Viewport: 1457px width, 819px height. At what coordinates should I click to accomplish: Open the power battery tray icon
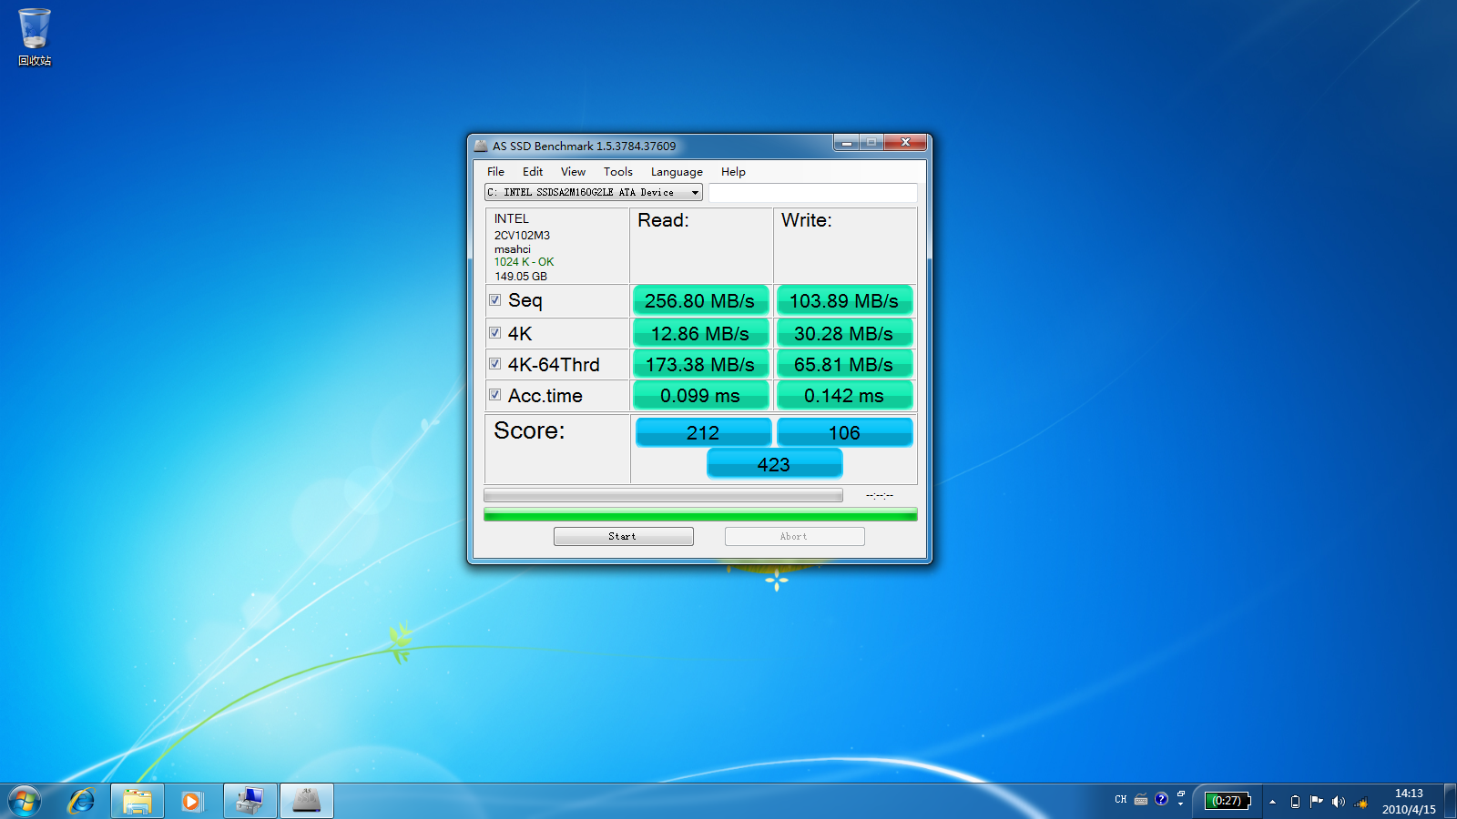point(1295,802)
